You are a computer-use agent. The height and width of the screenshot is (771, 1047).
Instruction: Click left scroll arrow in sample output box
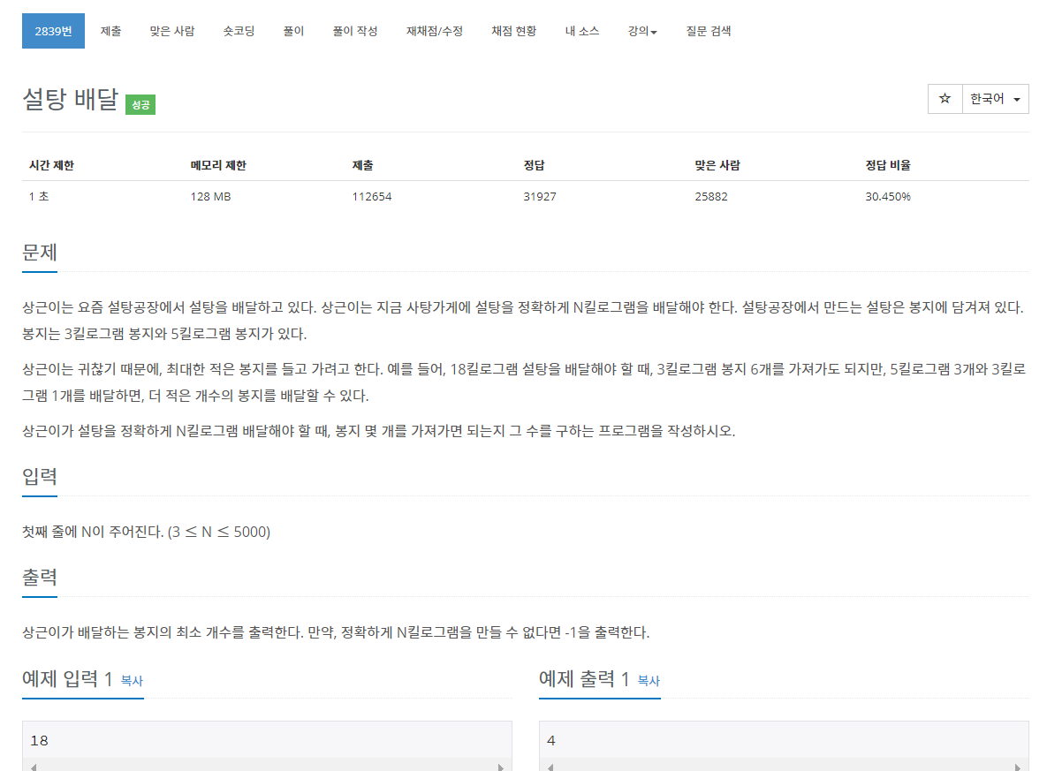tap(550, 767)
